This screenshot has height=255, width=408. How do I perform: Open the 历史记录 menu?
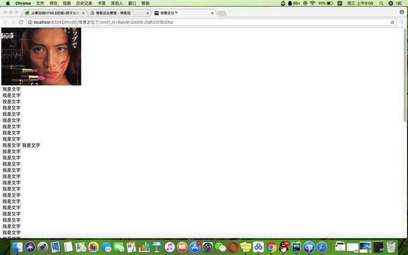pos(84,3)
